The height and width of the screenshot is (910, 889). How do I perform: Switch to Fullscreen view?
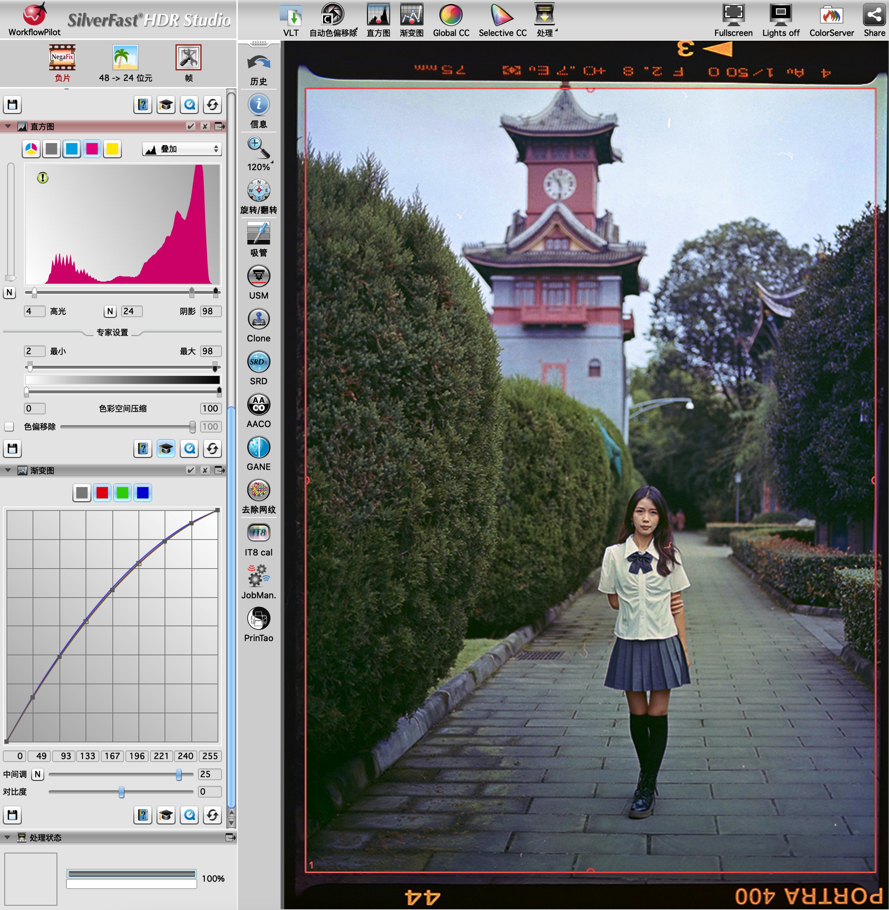[733, 16]
